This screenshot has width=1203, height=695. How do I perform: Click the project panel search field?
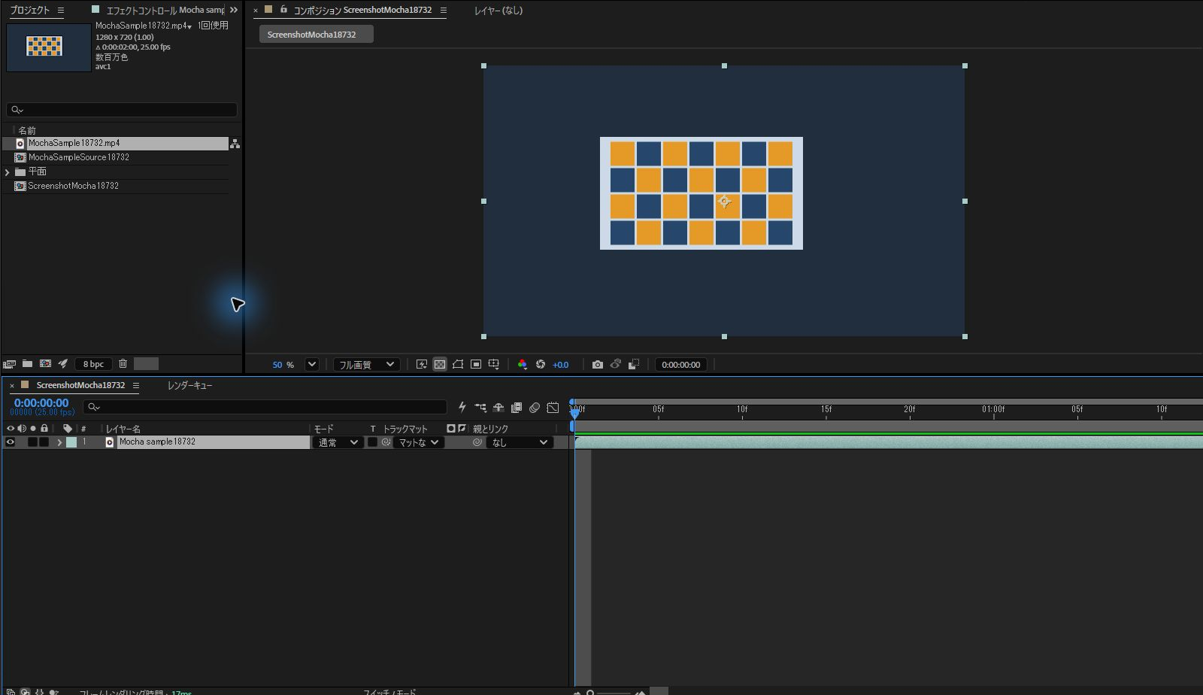(x=122, y=110)
